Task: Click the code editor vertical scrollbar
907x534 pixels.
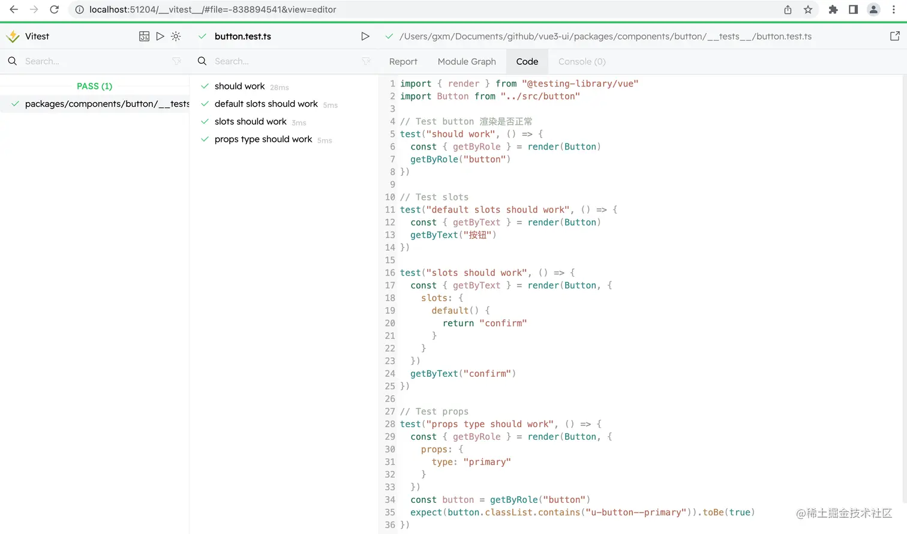Action: [x=904, y=290]
